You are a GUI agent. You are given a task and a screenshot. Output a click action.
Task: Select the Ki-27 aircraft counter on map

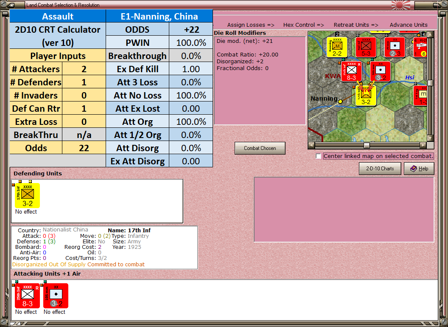420,47
